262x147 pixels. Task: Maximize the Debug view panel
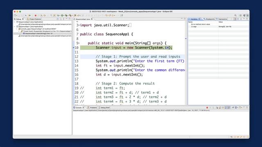pos(70,19)
